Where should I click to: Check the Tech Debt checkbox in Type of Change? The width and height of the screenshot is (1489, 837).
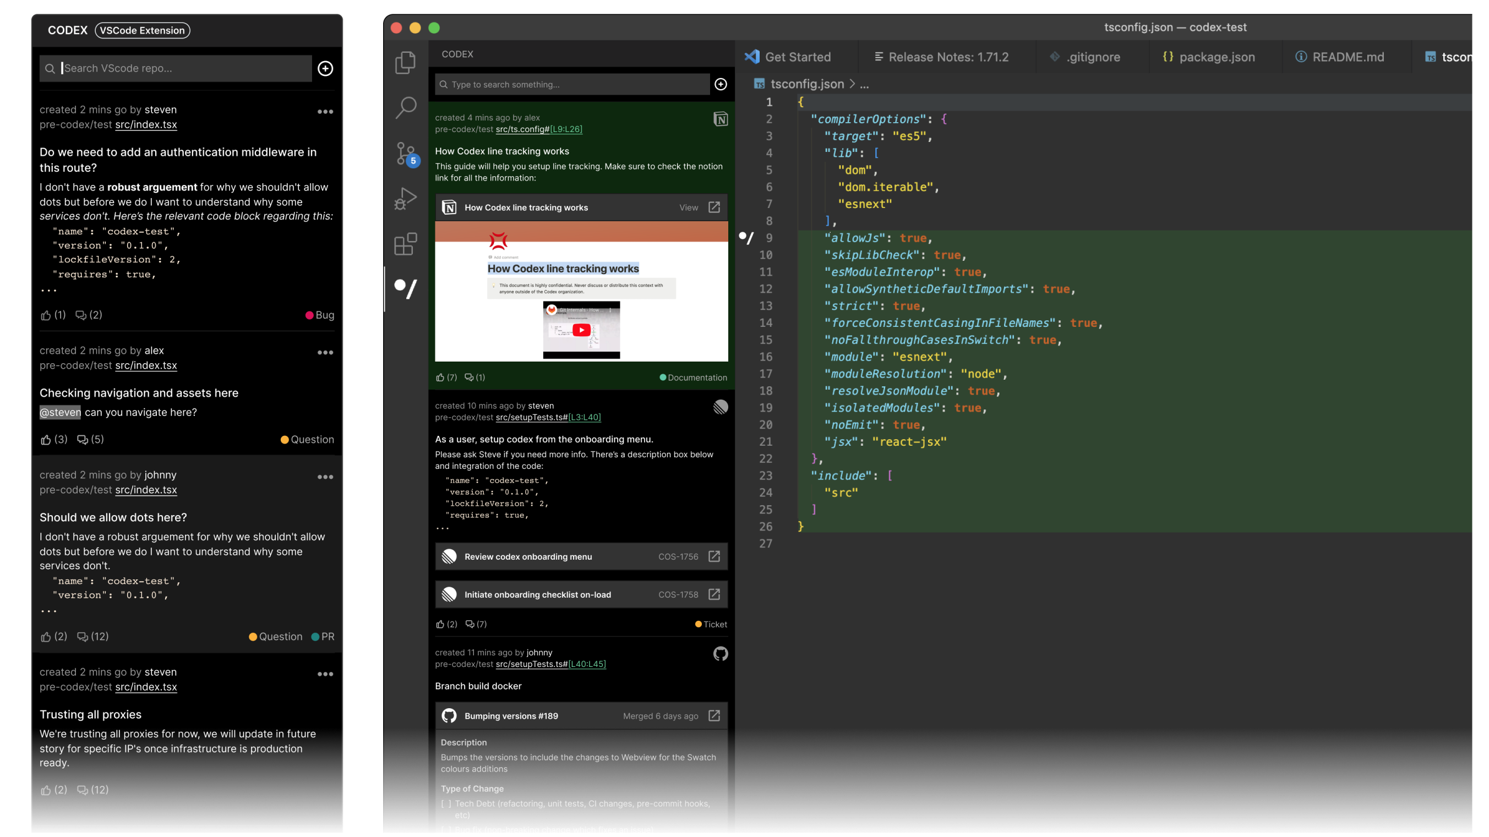pyautogui.click(x=446, y=803)
